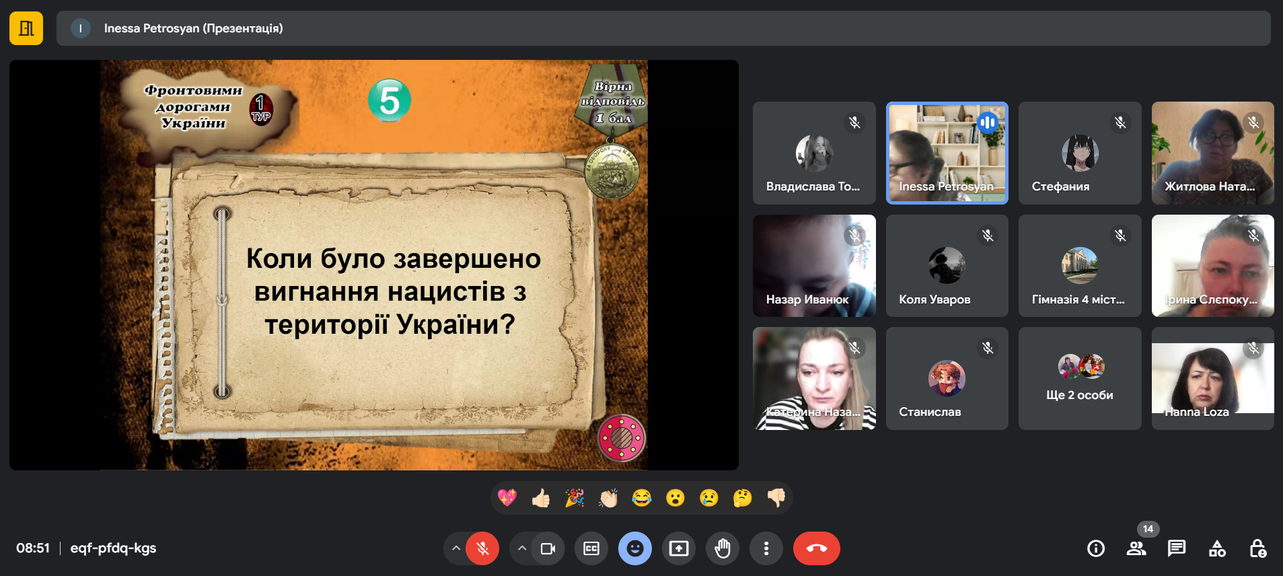Open the 'Ще 2 особи' participants tile
This screenshot has width=1283, height=576.
1080,378
